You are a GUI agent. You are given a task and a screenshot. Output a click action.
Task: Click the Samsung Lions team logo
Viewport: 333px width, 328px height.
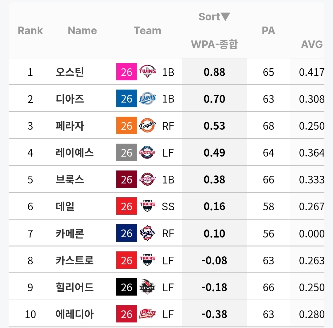(x=147, y=99)
